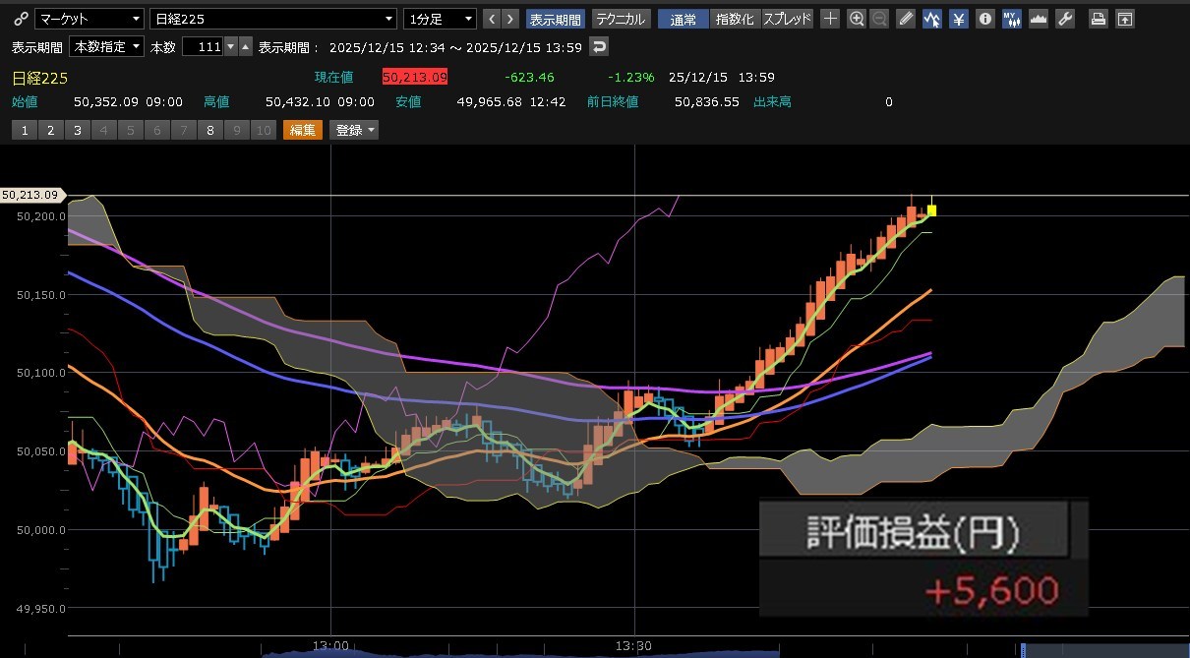This screenshot has height=658, width=1190.
Task: Click the bottom timeline range scrollbar
Action: click(629, 650)
